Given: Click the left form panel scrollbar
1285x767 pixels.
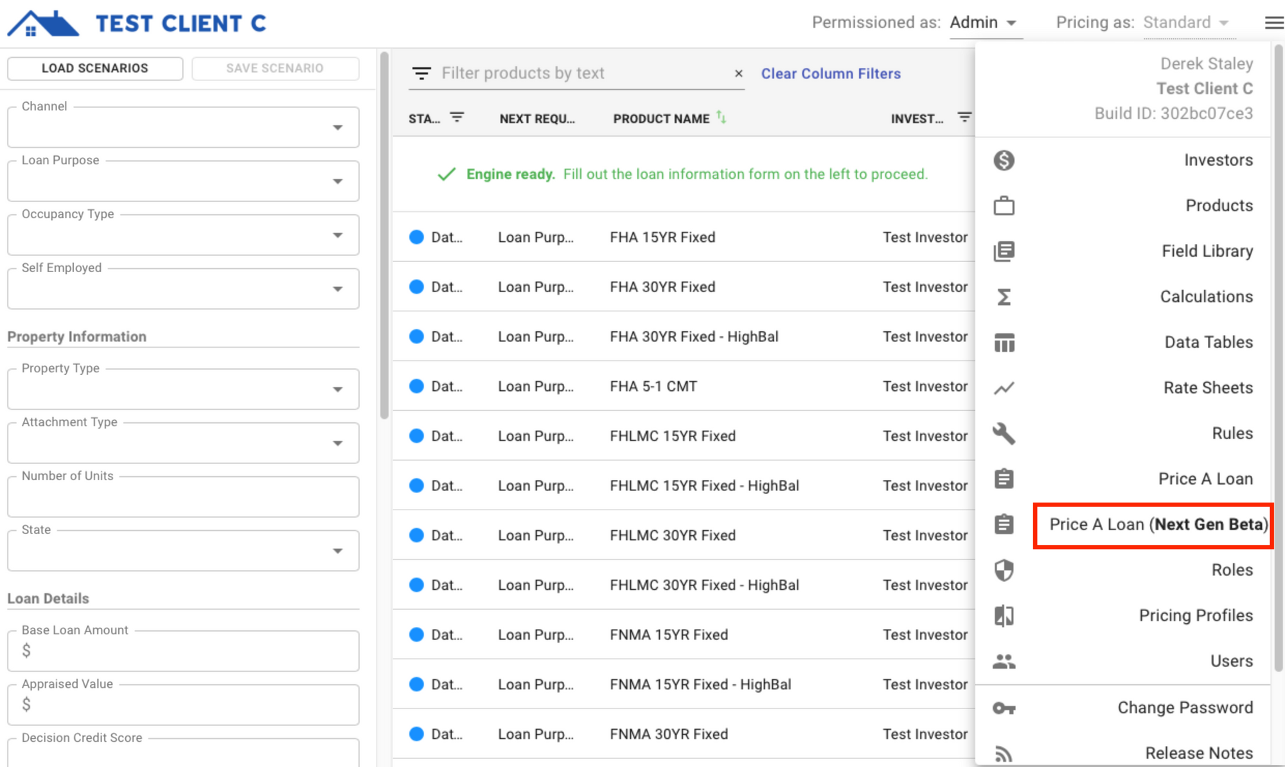Looking at the screenshot, I should click(384, 236).
